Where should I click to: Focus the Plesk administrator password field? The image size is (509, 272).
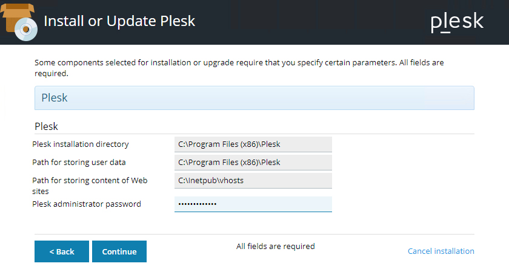253,204
